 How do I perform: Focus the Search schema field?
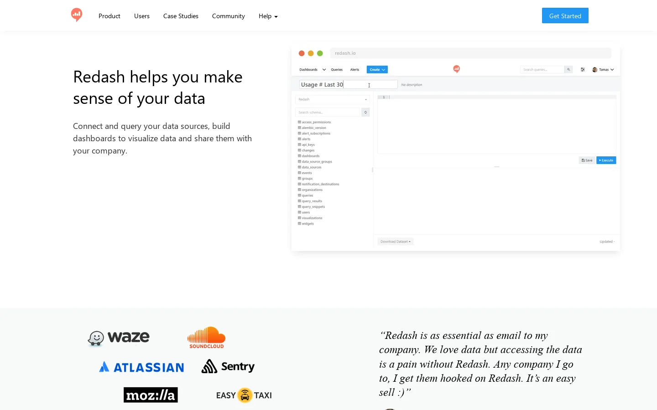tap(328, 112)
